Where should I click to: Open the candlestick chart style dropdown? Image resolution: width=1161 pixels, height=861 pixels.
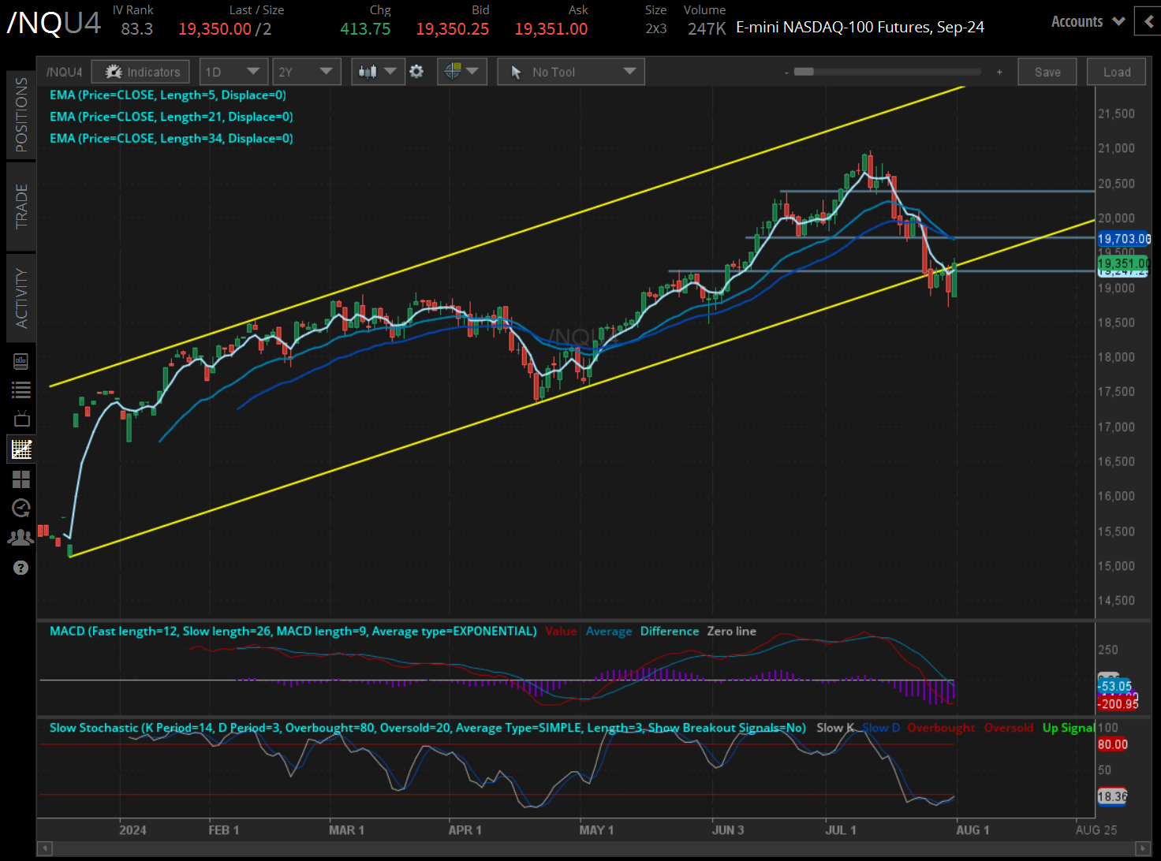click(377, 72)
